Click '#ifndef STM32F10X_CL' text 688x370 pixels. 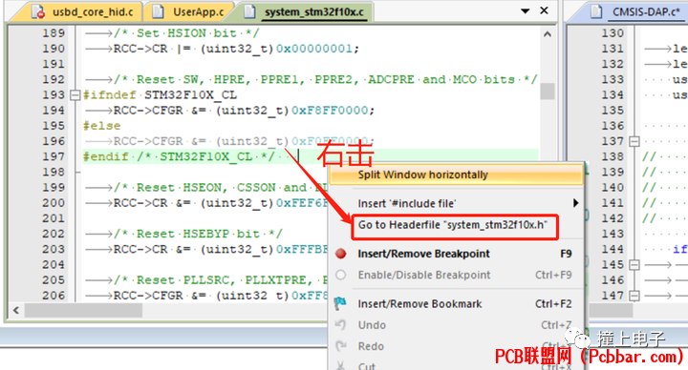(x=160, y=95)
